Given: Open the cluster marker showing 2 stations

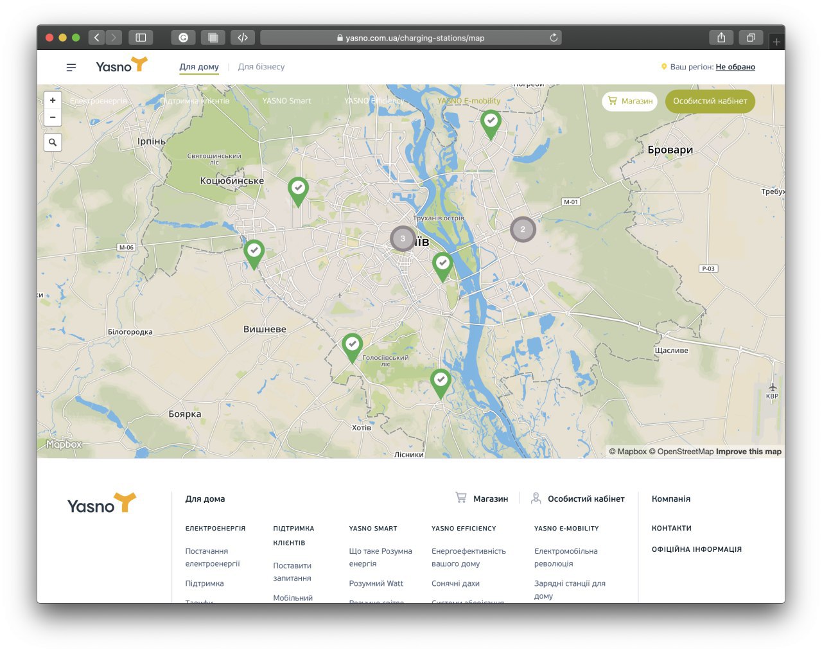Looking at the screenshot, I should (523, 229).
